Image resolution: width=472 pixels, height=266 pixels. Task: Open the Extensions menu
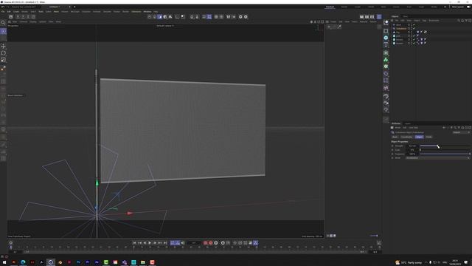coord(136,12)
